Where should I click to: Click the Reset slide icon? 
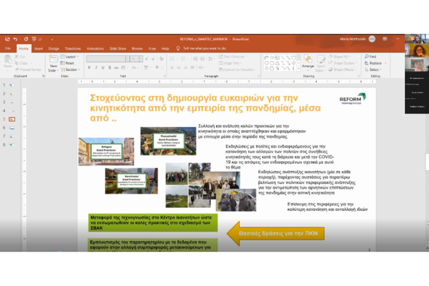point(67,63)
